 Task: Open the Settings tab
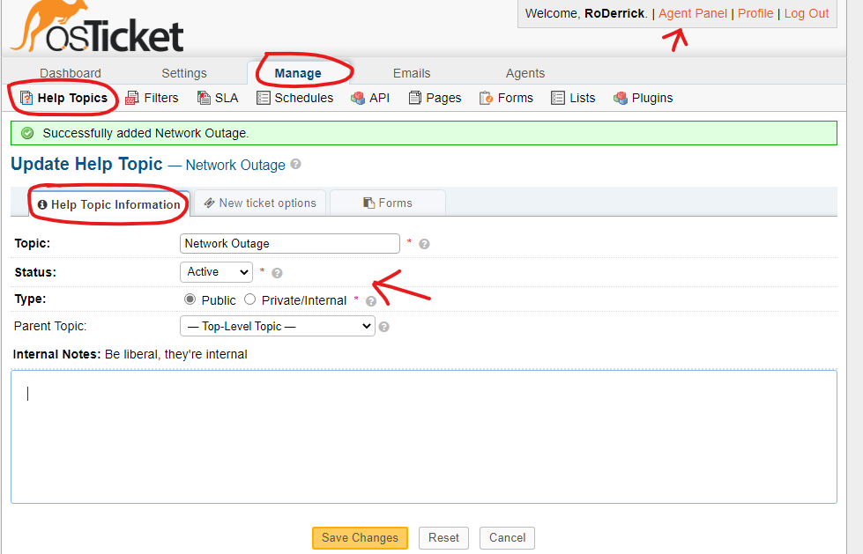coord(184,73)
